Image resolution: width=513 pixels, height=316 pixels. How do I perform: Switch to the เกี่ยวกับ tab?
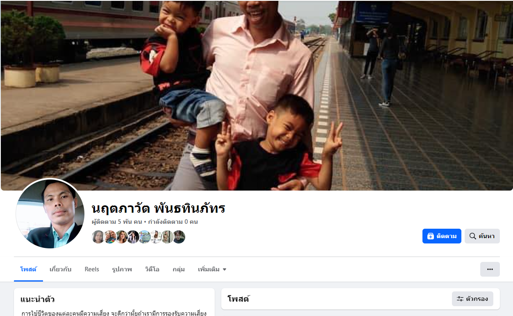(60, 269)
